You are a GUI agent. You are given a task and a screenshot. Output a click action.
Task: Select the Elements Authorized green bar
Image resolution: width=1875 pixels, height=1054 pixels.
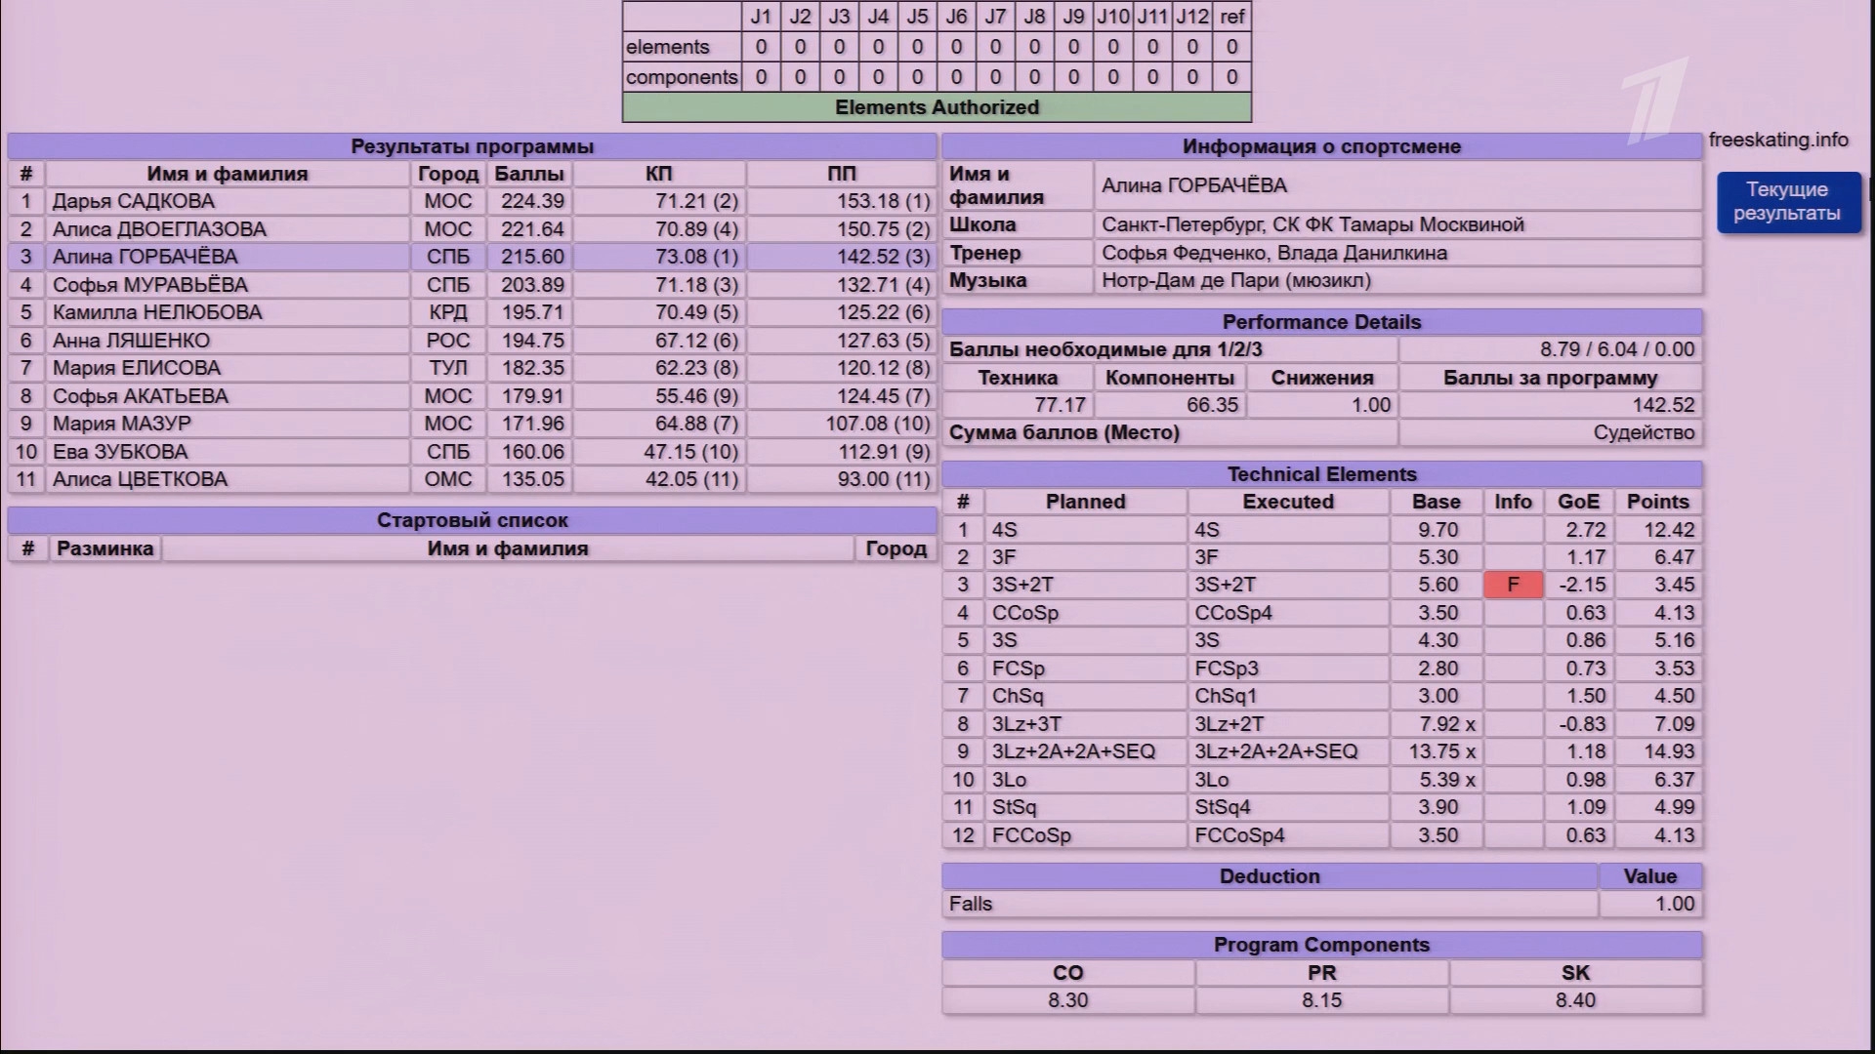coord(936,107)
